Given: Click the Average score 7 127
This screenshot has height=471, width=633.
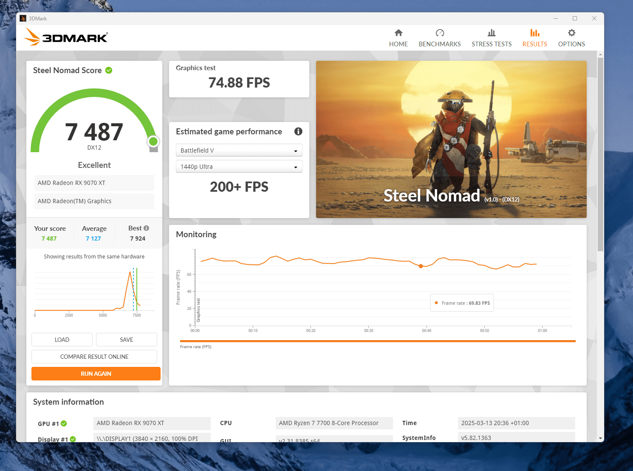Looking at the screenshot, I should [93, 238].
